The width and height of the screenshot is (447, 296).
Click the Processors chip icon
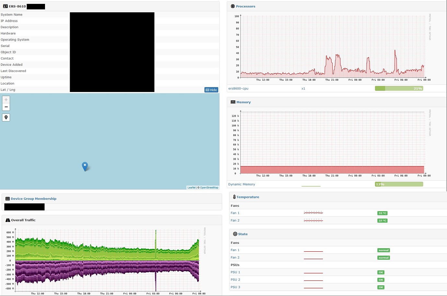233,6
